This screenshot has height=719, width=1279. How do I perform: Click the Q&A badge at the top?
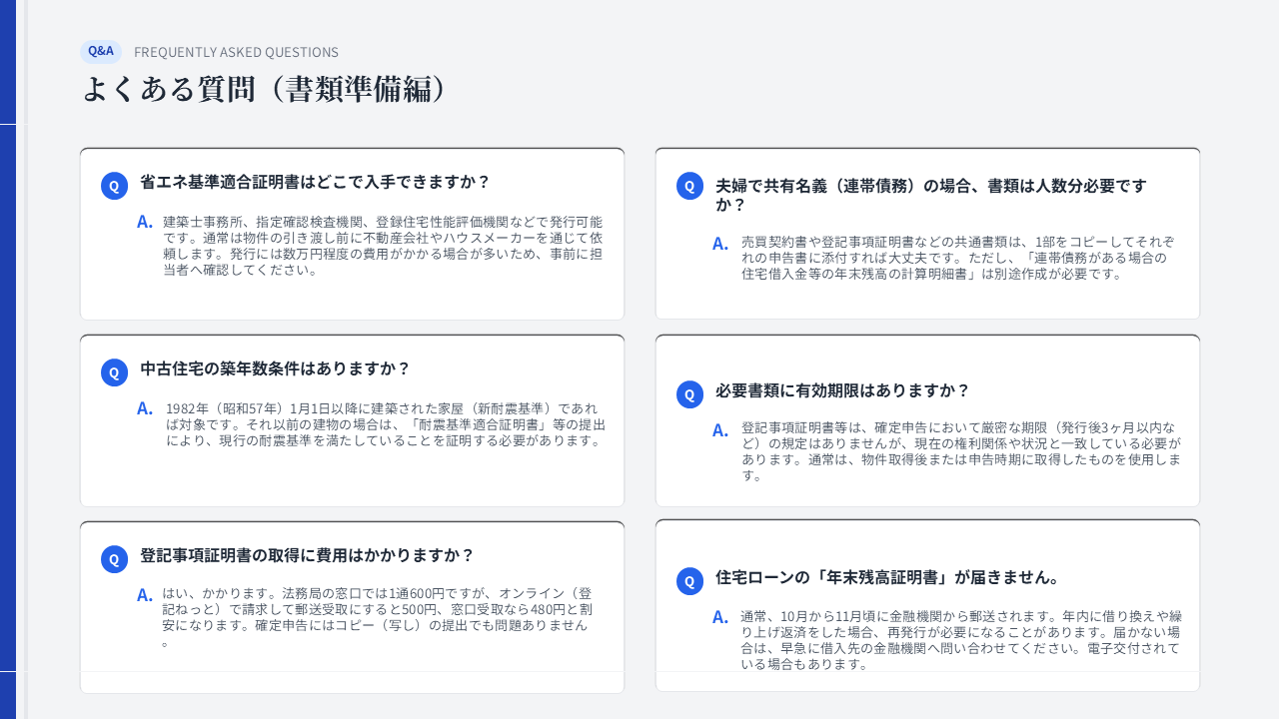click(101, 51)
